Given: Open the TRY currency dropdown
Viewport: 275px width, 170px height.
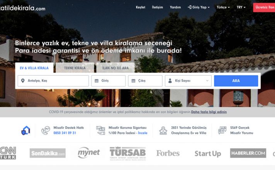Looking at the screenshot, I should coord(241,7).
